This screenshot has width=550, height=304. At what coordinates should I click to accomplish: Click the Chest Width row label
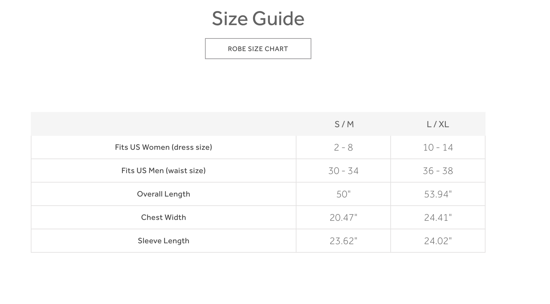pos(163,217)
